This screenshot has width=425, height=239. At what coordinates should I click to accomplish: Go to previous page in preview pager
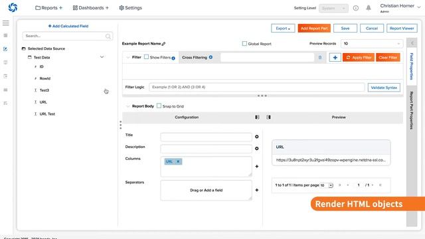pyautogui.click(x=348, y=185)
